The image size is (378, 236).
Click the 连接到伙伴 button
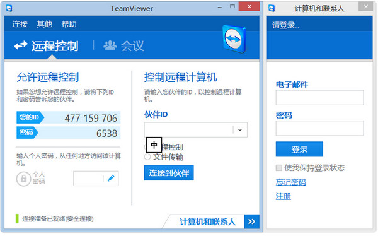pos(169,173)
